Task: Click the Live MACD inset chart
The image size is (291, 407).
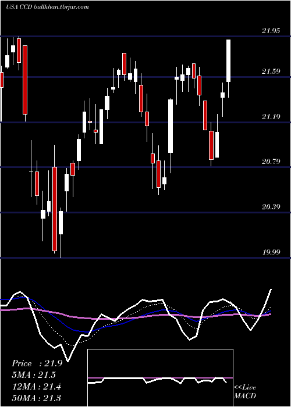Action: pyautogui.click(x=160, y=378)
